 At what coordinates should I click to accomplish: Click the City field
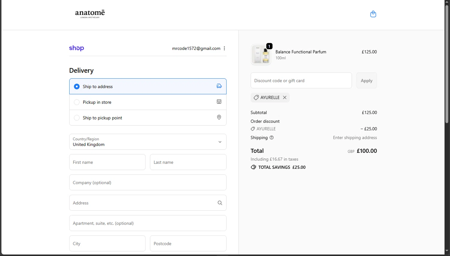click(107, 243)
